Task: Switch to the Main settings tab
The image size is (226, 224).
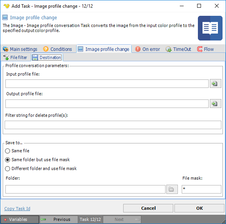Action: coord(20,49)
